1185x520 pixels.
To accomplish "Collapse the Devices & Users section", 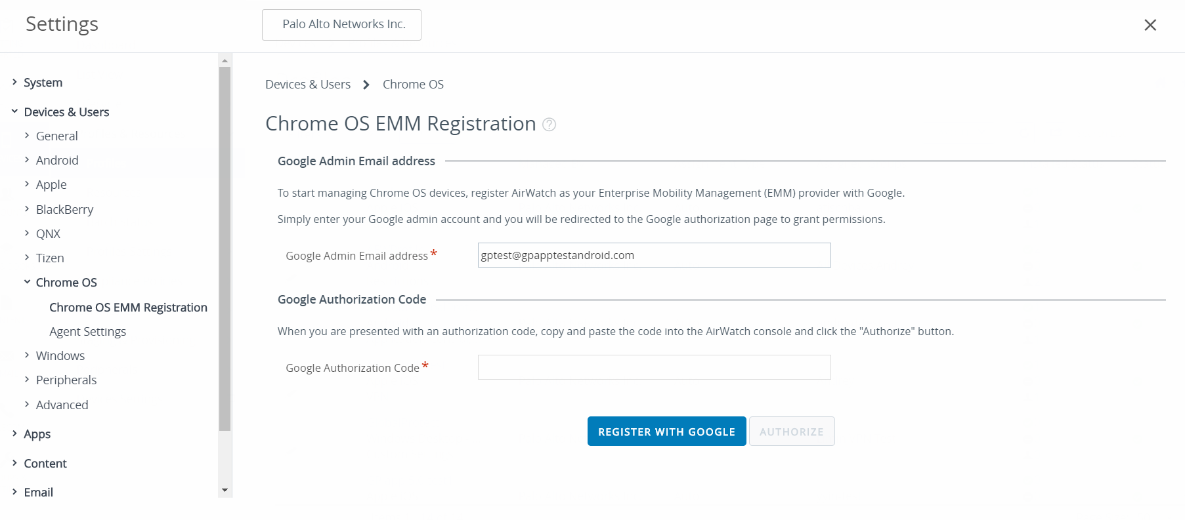I will click(14, 111).
